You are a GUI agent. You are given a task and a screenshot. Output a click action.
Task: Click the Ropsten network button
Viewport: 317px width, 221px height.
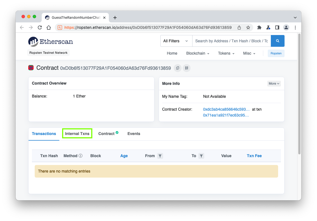coord(276,53)
